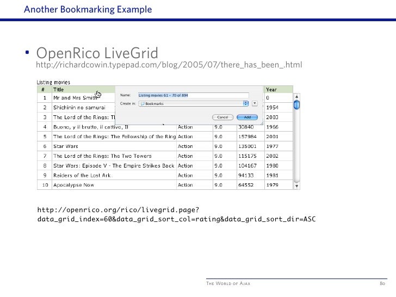Click row number 10 cell

point(45,185)
